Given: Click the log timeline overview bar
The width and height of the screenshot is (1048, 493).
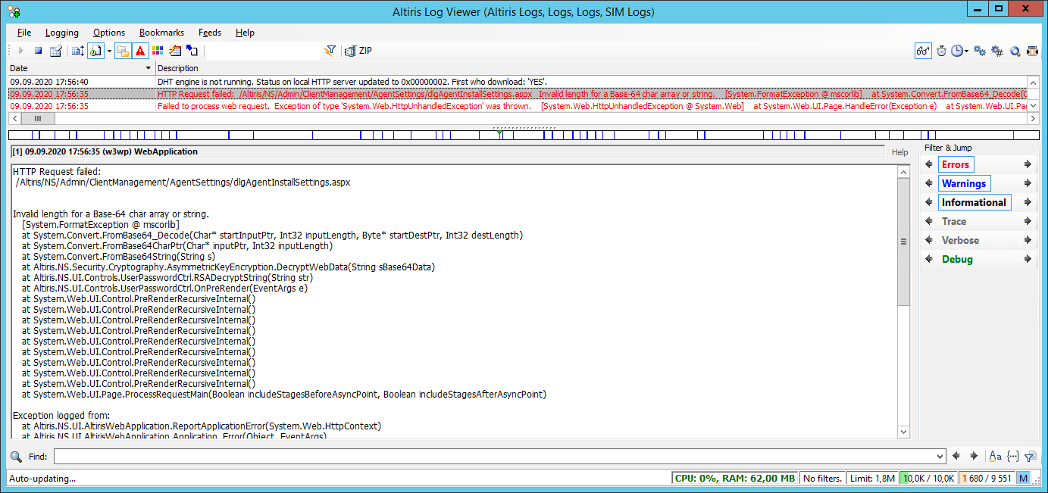Looking at the screenshot, I should (x=524, y=135).
